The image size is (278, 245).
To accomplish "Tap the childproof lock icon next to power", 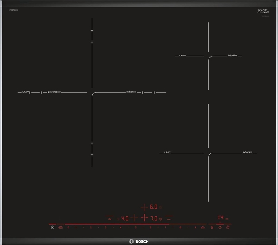I will (61, 227).
